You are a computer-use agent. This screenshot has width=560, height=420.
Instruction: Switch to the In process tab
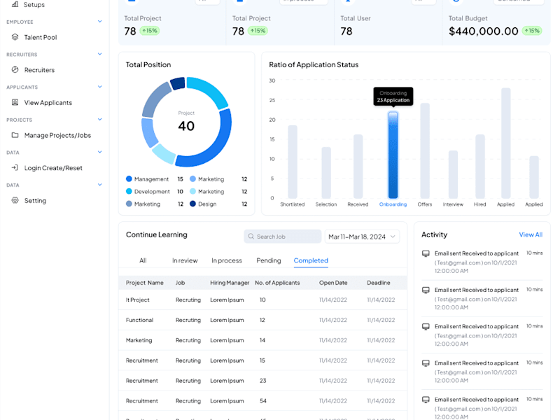(226, 260)
